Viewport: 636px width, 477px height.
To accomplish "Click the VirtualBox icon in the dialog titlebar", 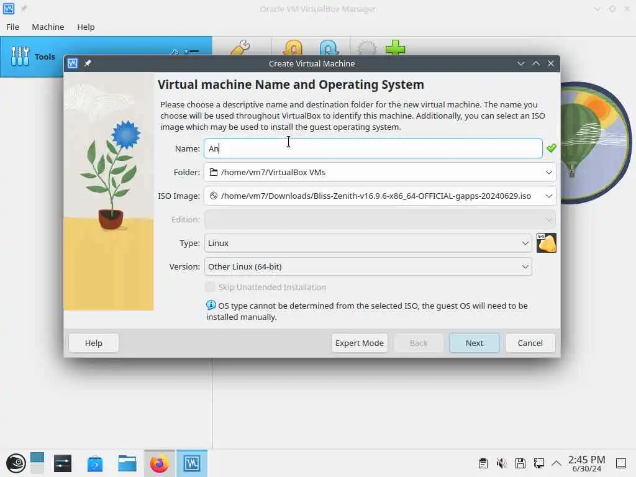I will click(73, 63).
